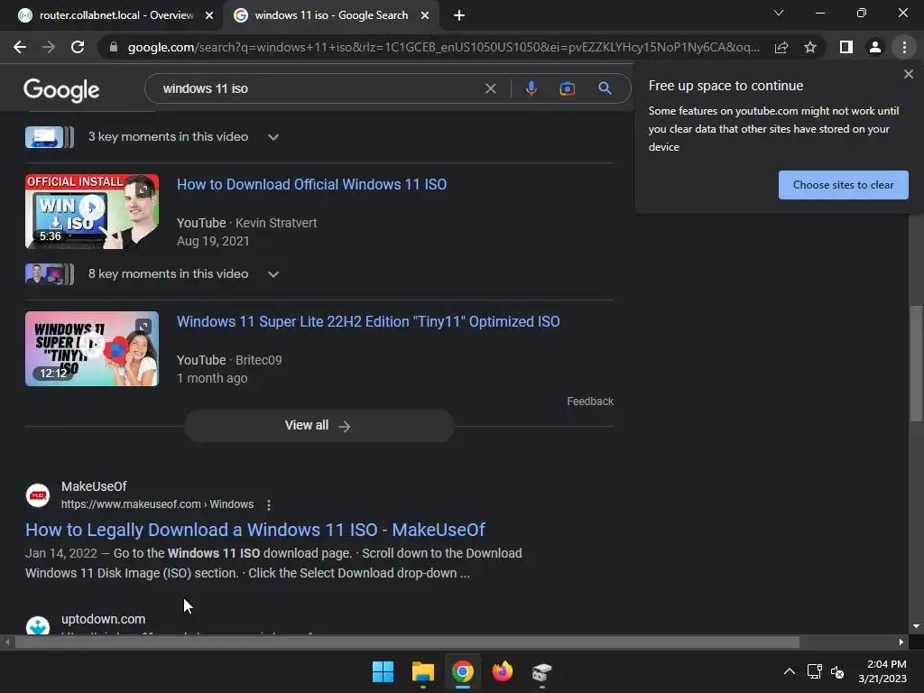Click the address bar URL
Screen dimensions: 924x693
pos(443,47)
